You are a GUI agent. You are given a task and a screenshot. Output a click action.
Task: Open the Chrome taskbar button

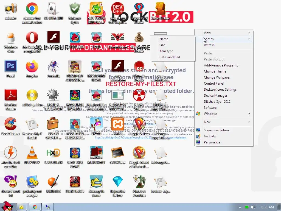coord(35,207)
